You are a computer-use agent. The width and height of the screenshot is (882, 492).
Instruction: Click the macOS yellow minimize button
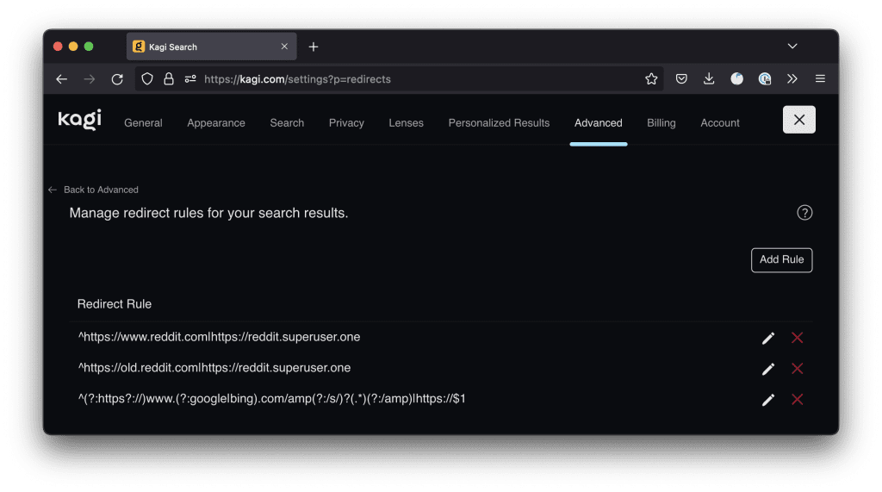point(73,47)
